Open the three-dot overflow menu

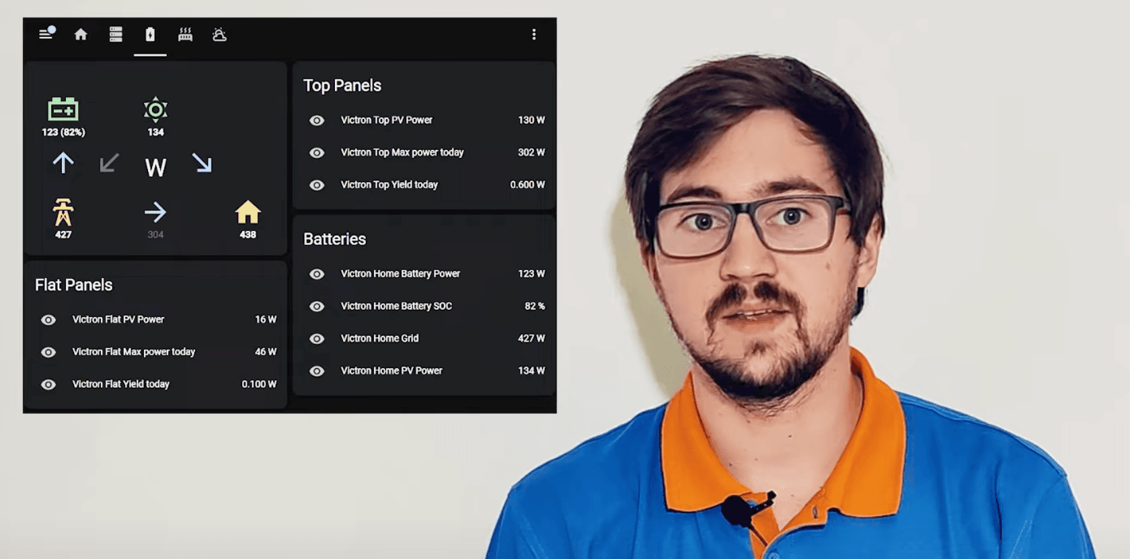534,34
